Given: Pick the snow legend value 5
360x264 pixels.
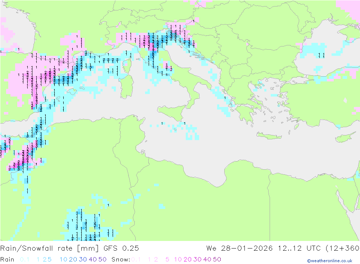Looking at the screenshot, I should click(x=167, y=259).
